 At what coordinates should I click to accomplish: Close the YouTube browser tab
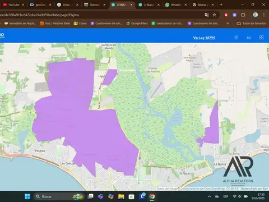click(23, 4)
